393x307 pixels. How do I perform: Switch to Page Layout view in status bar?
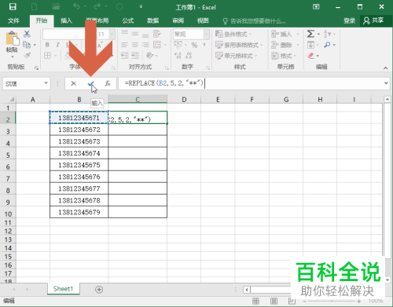274,301
